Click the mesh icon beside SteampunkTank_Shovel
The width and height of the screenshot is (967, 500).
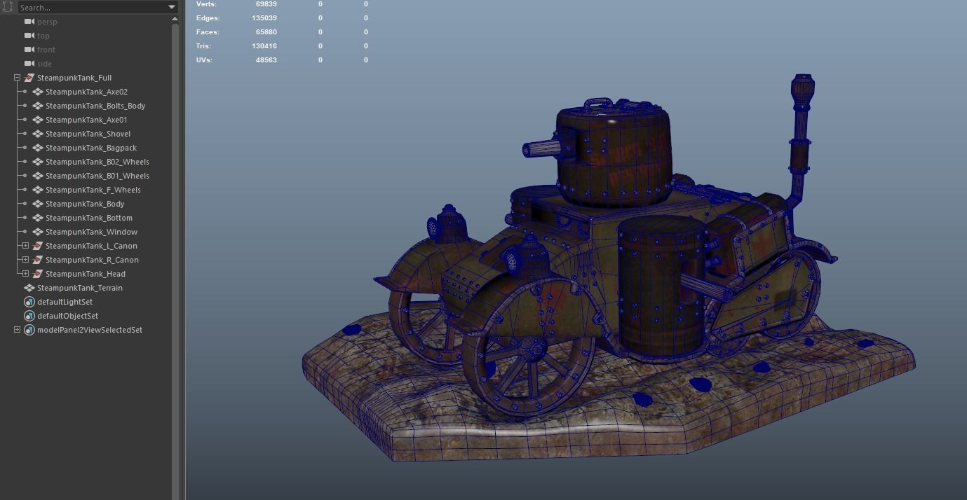pos(38,134)
